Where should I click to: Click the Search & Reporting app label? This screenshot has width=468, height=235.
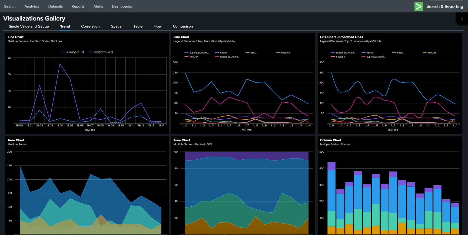[444, 6]
